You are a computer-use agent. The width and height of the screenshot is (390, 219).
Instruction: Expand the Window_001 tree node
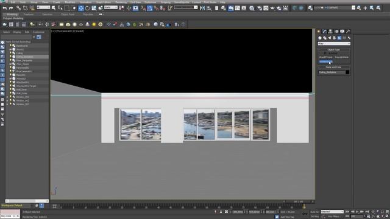click(x=7, y=97)
